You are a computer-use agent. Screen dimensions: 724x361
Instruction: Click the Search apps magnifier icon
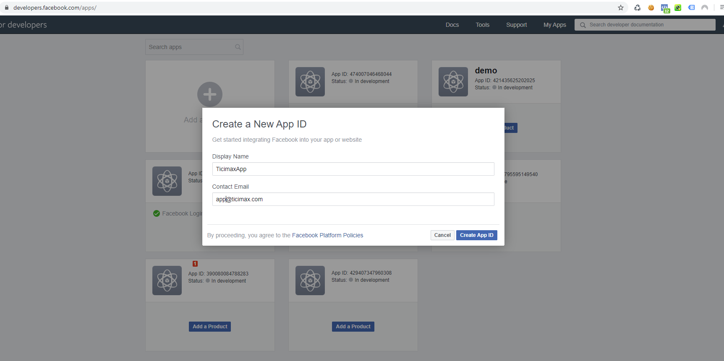[x=238, y=47]
